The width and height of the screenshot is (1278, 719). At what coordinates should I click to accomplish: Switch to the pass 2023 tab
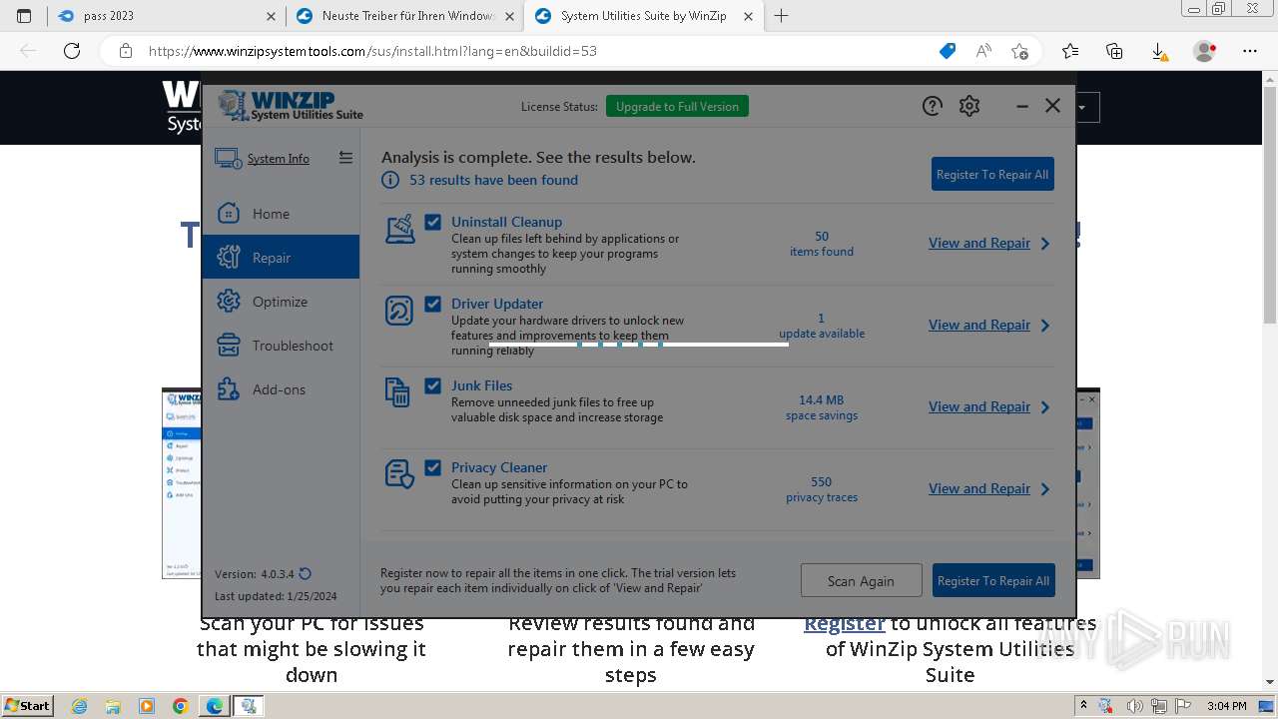pos(166,16)
